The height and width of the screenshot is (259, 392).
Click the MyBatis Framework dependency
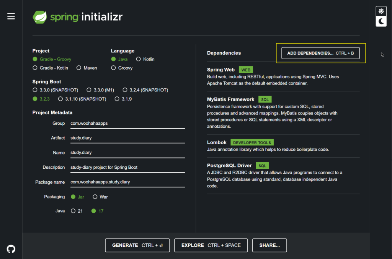pyautogui.click(x=283, y=112)
